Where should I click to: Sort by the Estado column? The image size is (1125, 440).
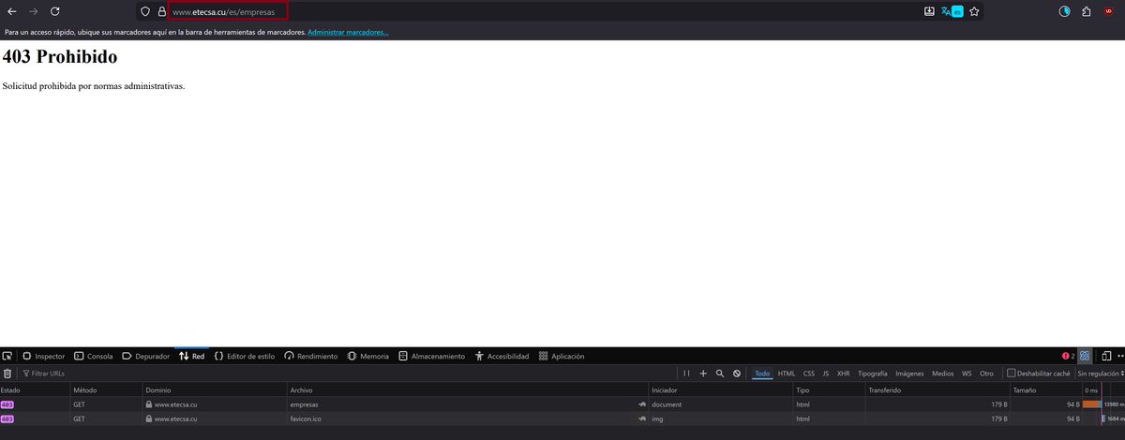[x=35, y=389]
